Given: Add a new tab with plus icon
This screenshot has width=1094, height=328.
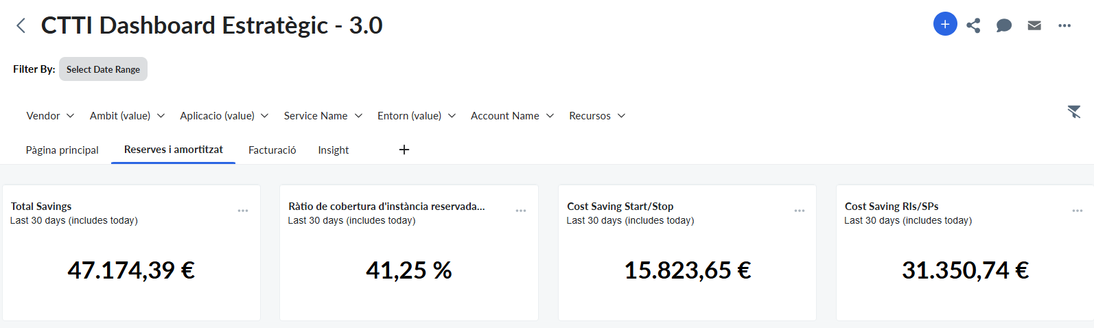Looking at the screenshot, I should [404, 150].
